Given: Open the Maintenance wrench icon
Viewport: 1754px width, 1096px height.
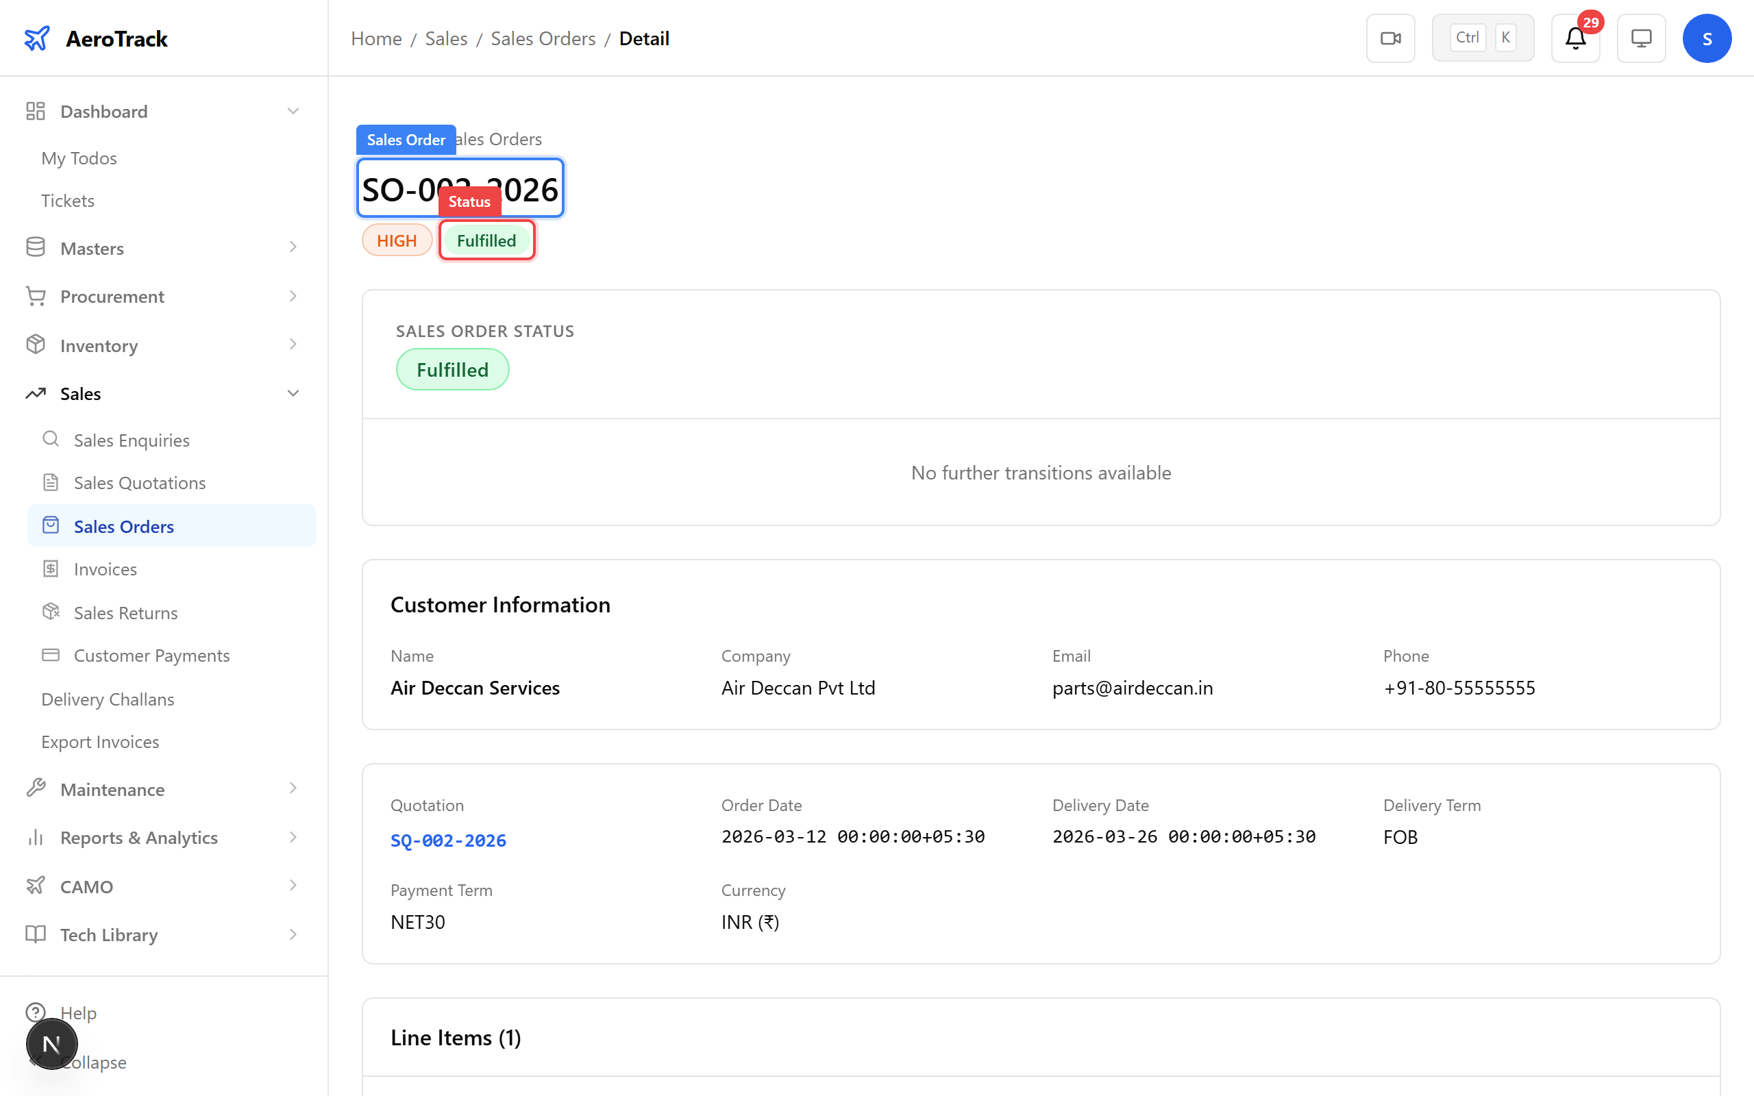Looking at the screenshot, I should click(x=36, y=788).
